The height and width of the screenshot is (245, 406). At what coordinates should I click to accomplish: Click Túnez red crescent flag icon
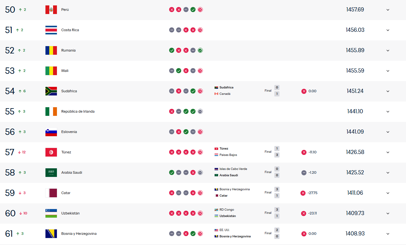pos(51,152)
